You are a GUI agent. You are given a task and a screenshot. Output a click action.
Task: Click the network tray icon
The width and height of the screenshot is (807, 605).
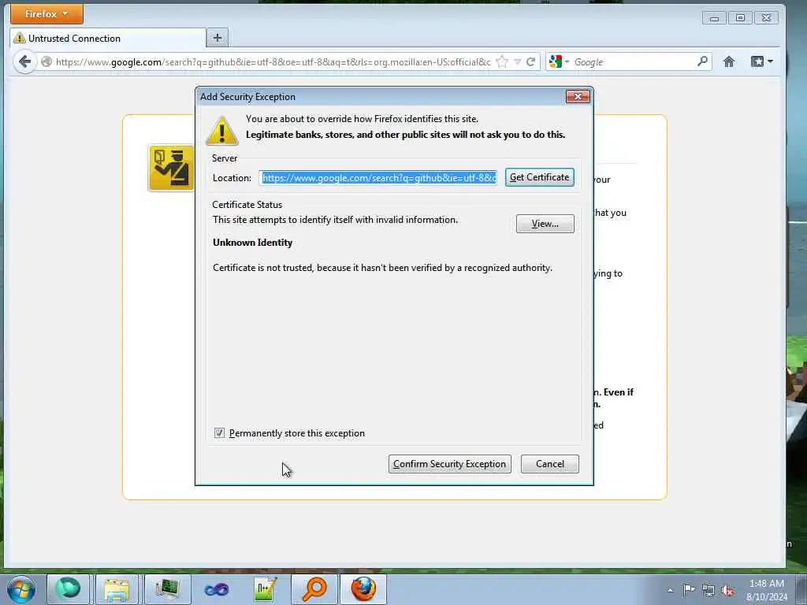(x=708, y=590)
